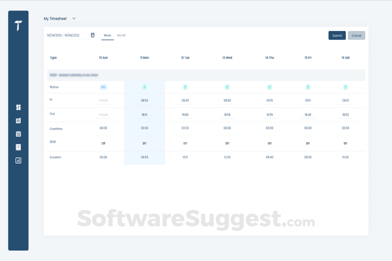The width and height of the screenshot is (392, 261).
Task: Edit Friday's Out time 18:46
Action: [308, 115]
